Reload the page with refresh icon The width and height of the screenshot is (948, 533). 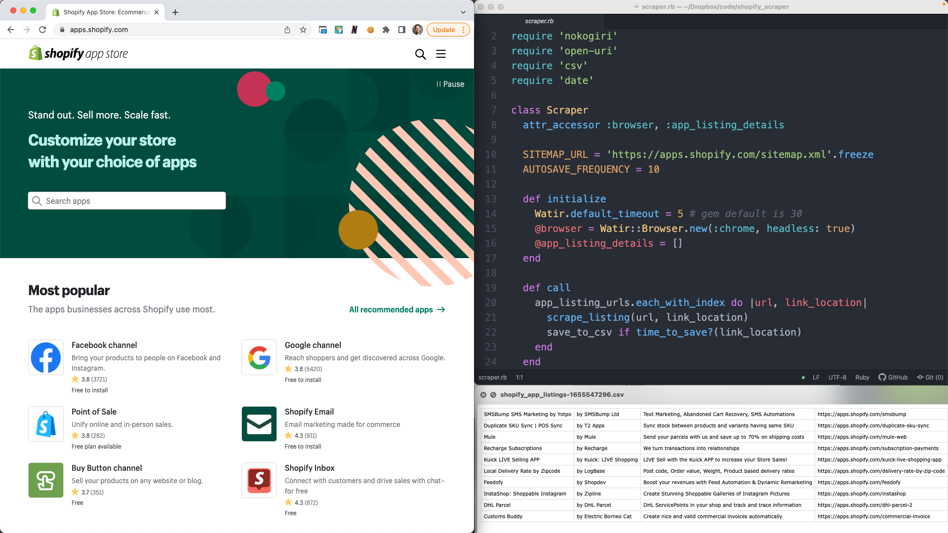42,30
